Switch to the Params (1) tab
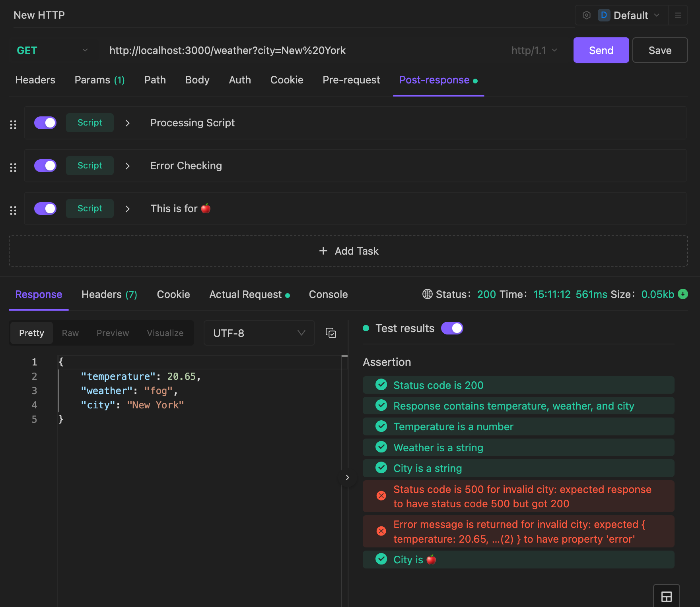The width and height of the screenshot is (700, 607). click(100, 80)
